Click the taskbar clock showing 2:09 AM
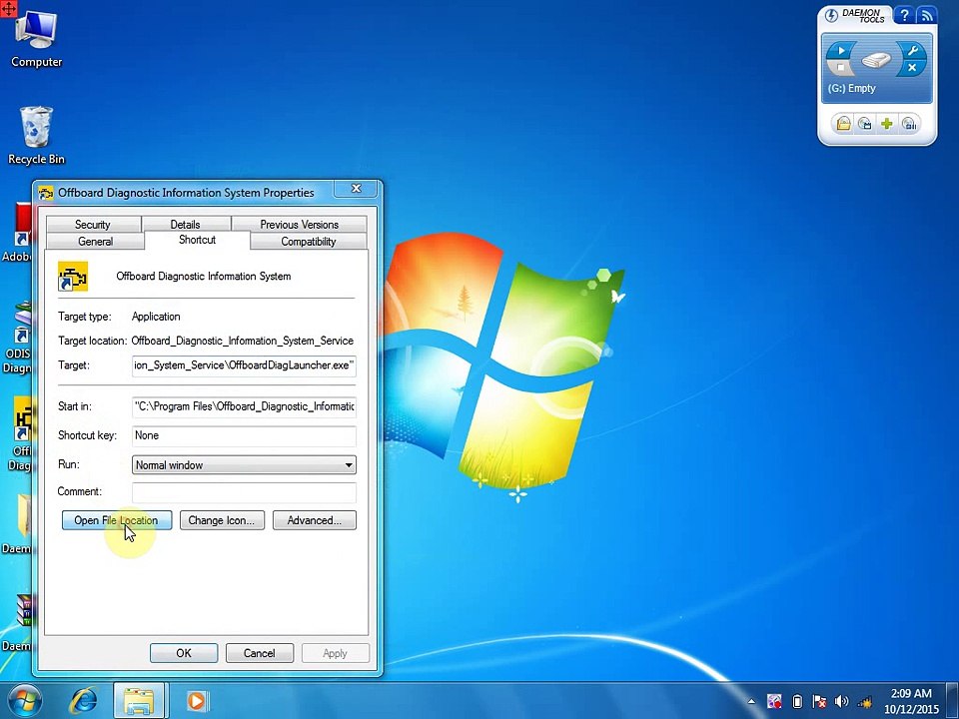The width and height of the screenshot is (959, 719). coord(911,701)
